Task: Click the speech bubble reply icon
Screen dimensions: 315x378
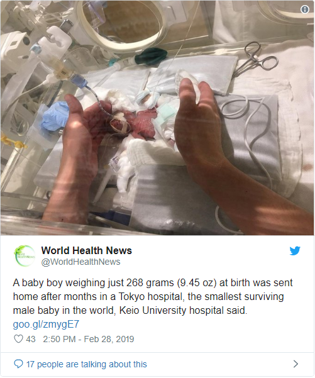Action: click(x=18, y=364)
